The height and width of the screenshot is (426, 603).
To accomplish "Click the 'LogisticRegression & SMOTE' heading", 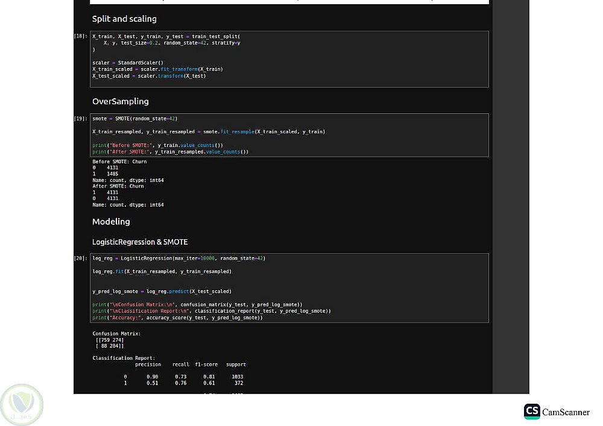I will point(140,242).
